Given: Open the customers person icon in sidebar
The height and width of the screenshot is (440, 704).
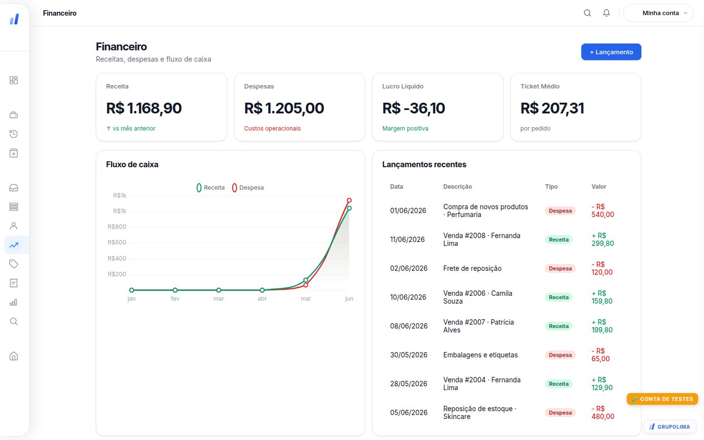Looking at the screenshot, I should (x=14, y=226).
